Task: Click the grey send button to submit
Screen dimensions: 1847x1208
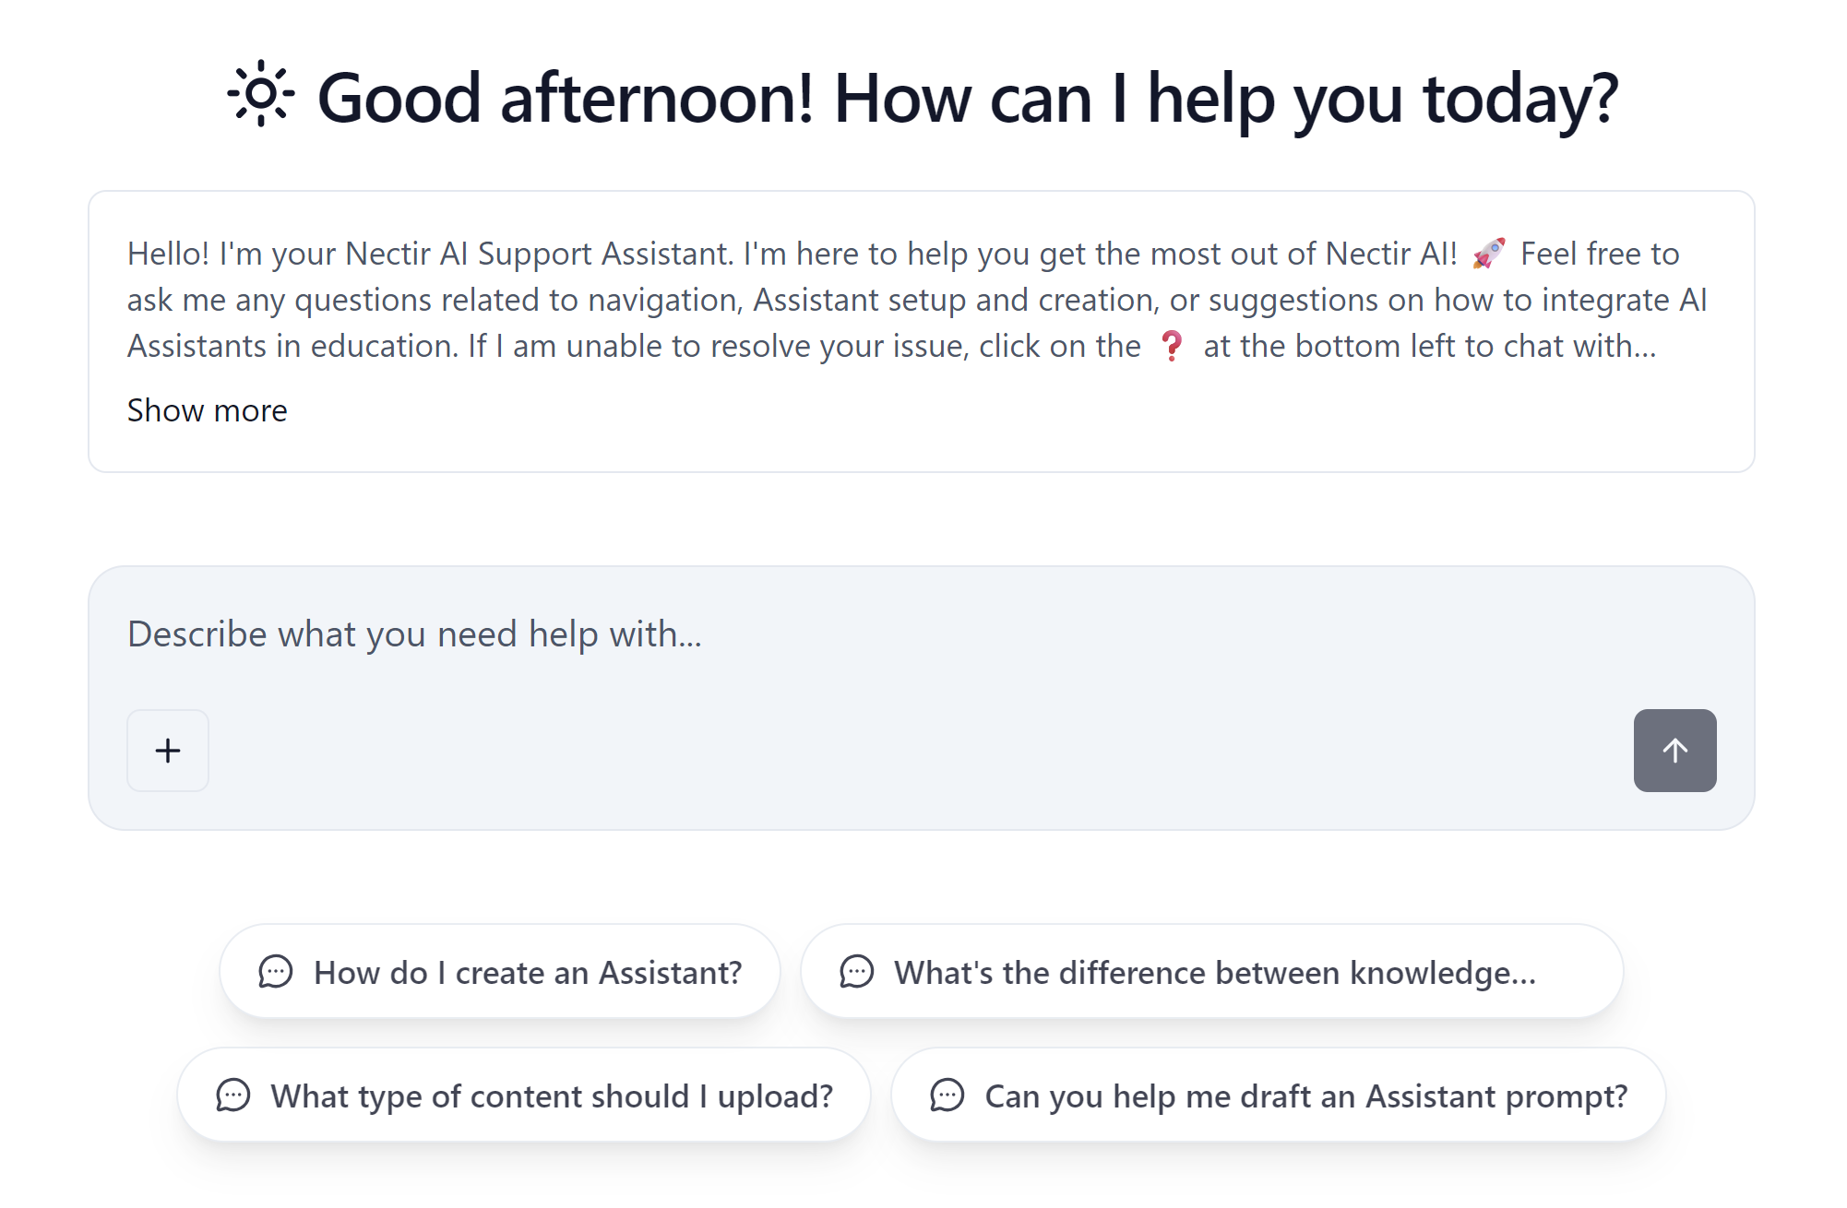Action: [1674, 751]
